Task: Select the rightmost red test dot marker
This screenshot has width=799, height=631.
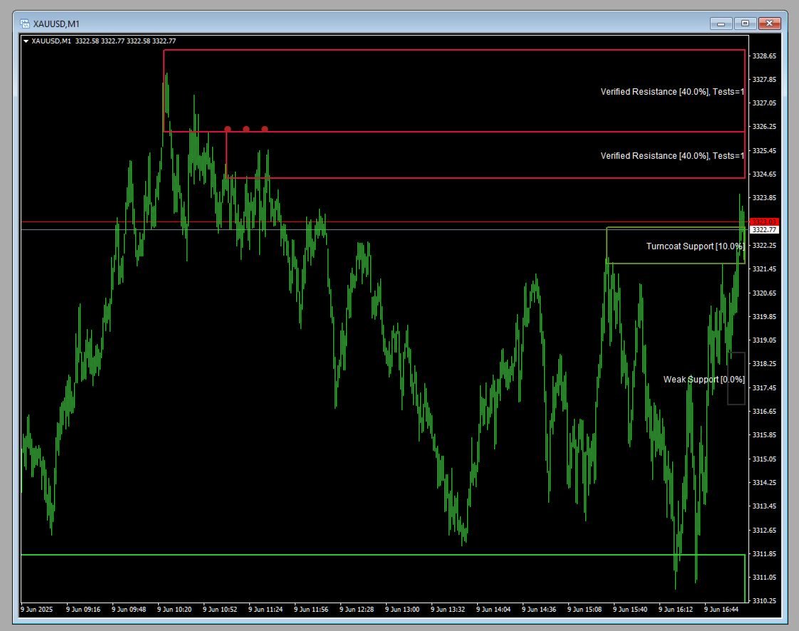Action: (x=264, y=128)
